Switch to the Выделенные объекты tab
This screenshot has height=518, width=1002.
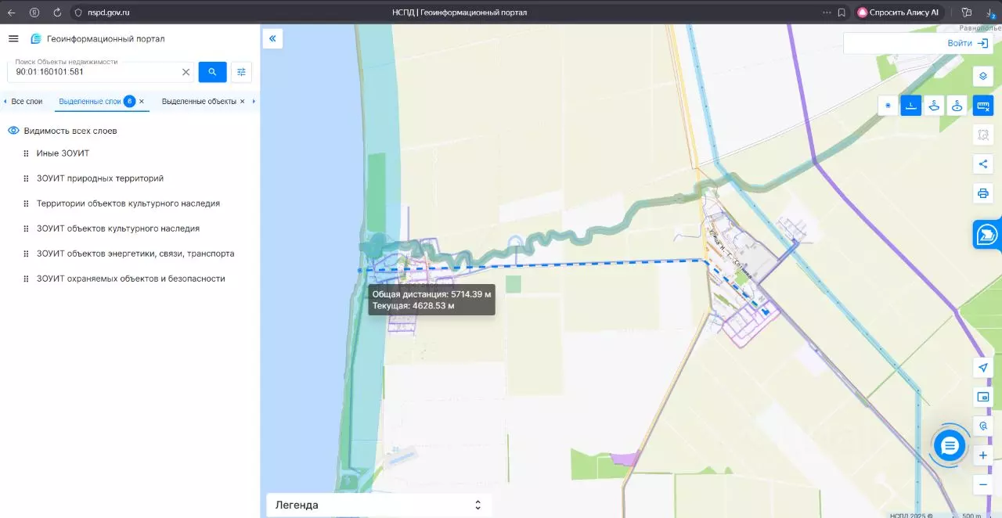(199, 102)
